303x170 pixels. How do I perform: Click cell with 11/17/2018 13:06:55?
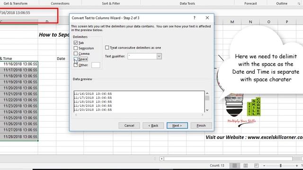pos(19,70)
